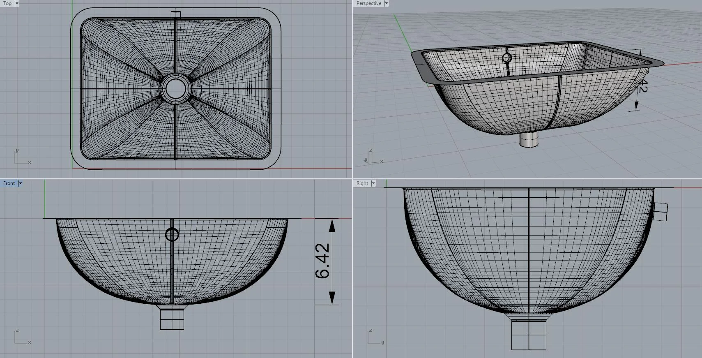Open the Top viewport dropdown arrow
The image size is (702, 358).
(x=17, y=3)
